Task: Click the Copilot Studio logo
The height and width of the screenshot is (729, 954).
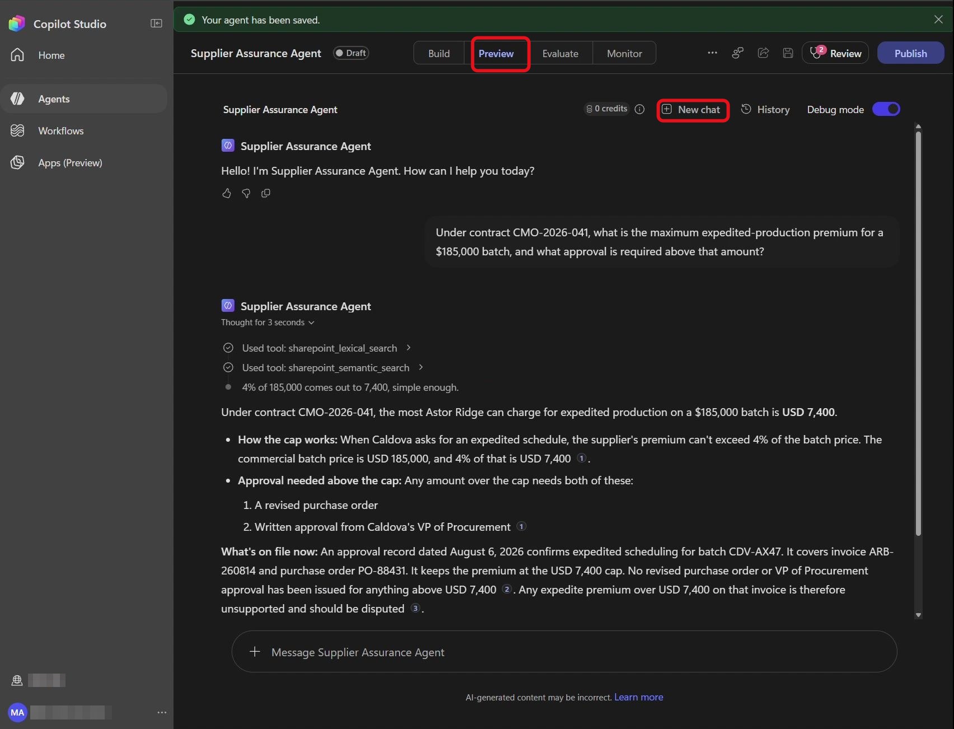Action: click(x=17, y=24)
